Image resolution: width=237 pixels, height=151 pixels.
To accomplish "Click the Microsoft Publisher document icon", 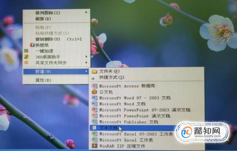I will [95, 121].
